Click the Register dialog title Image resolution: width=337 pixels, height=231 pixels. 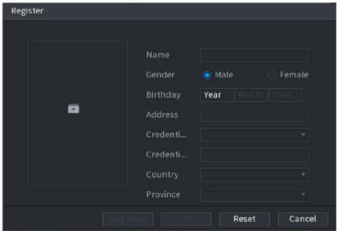point(27,11)
